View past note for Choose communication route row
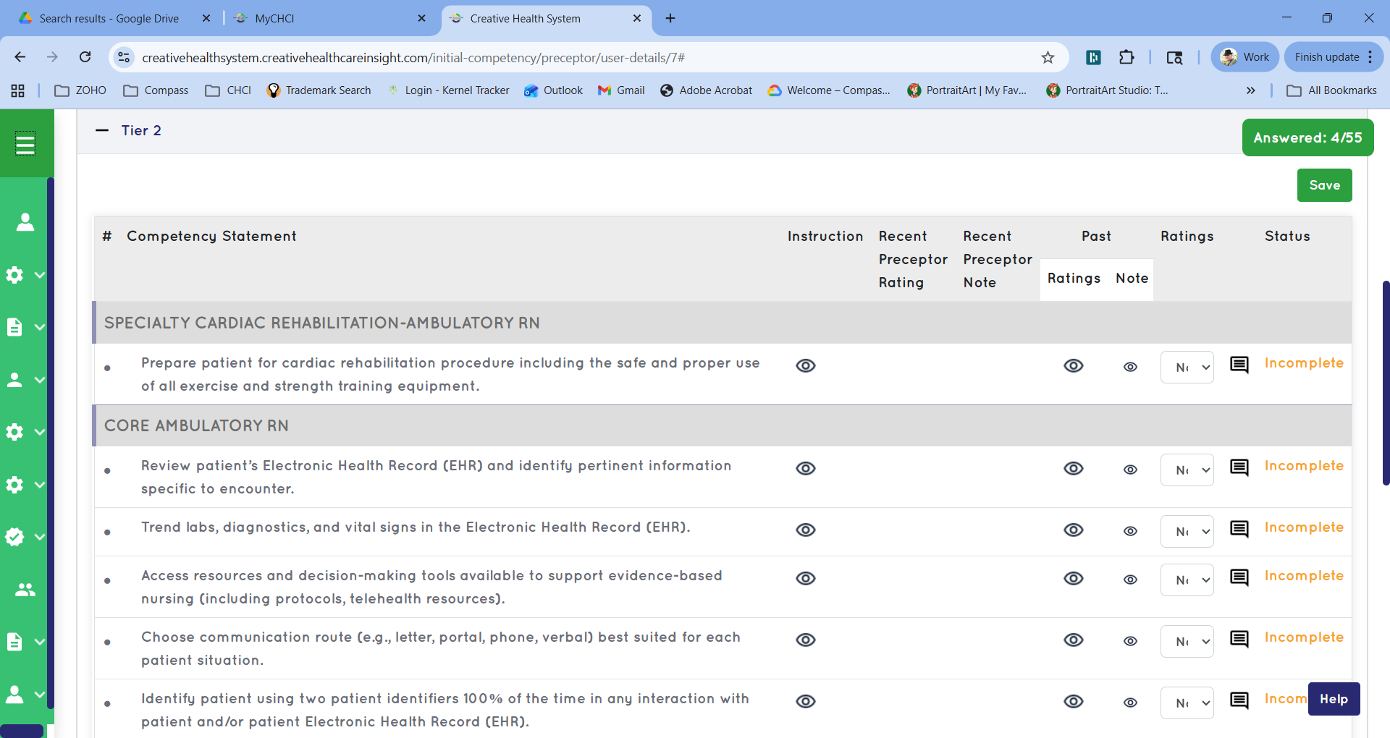The height and width of the screenshot is (738, 1390). (x=1130, y=641)
